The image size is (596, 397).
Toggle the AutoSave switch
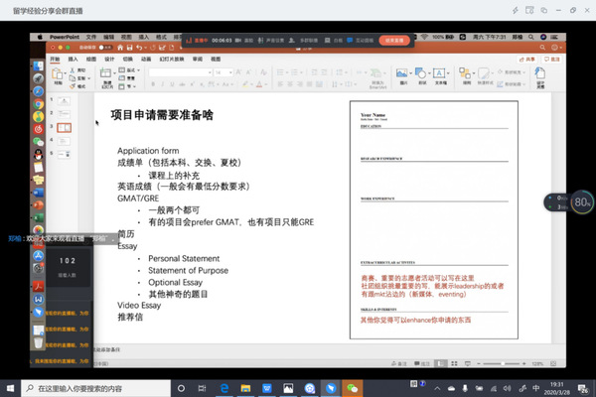105,48
